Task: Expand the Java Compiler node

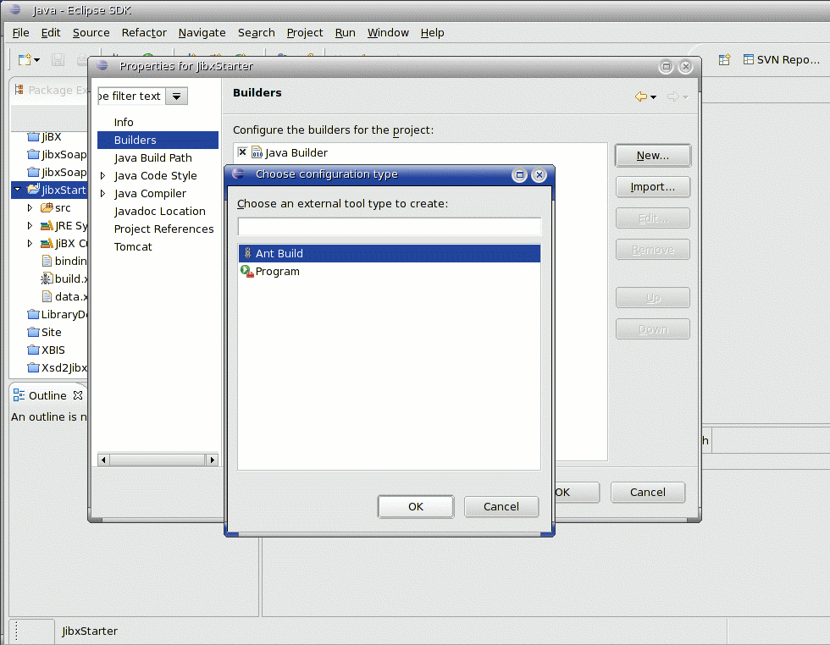Action: 102,194
